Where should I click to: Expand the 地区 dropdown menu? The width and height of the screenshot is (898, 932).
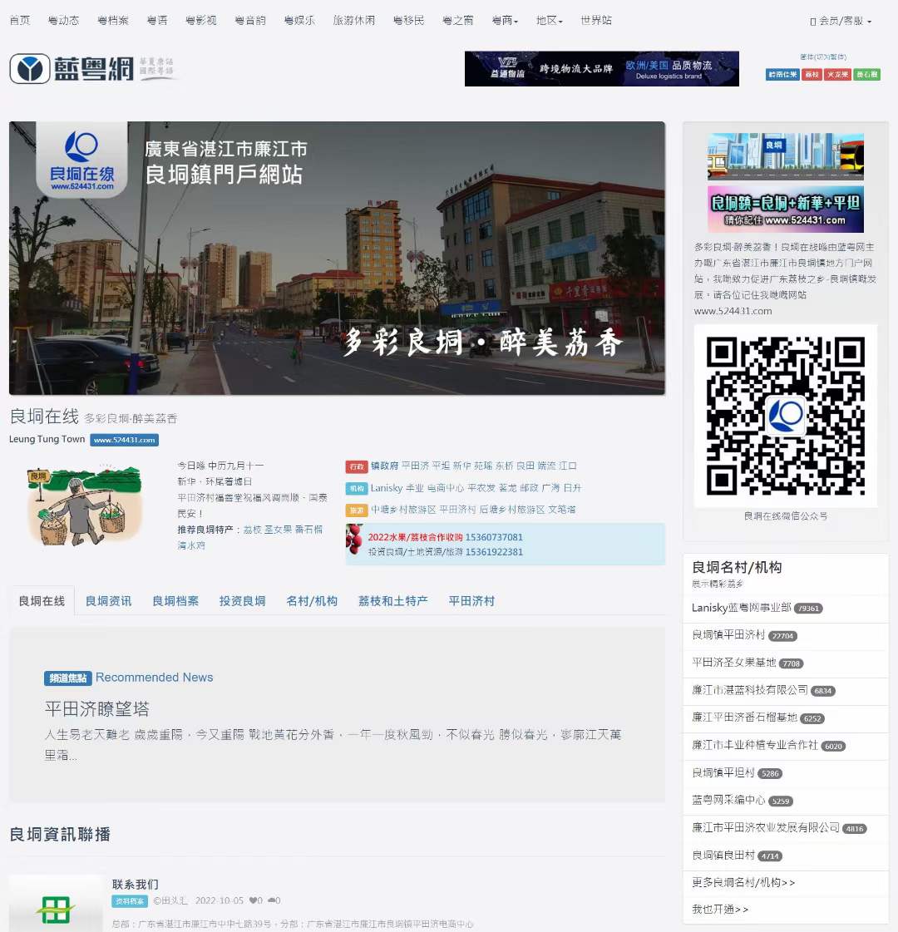coord(549,21)
